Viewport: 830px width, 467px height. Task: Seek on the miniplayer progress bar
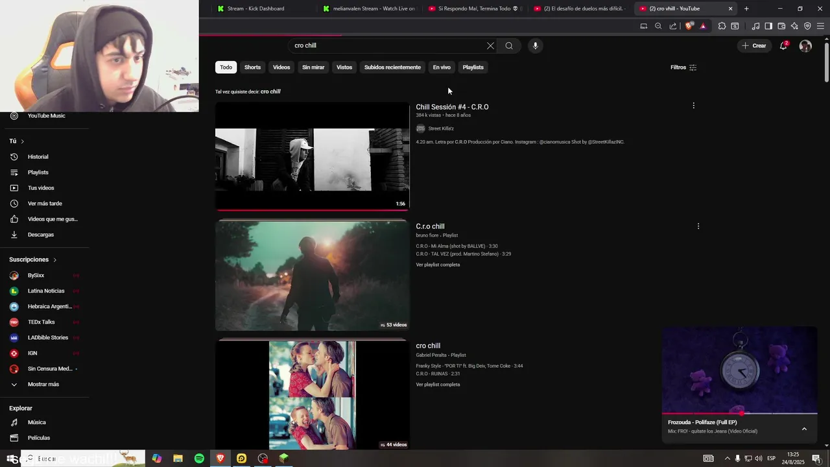tap(739, 413)
